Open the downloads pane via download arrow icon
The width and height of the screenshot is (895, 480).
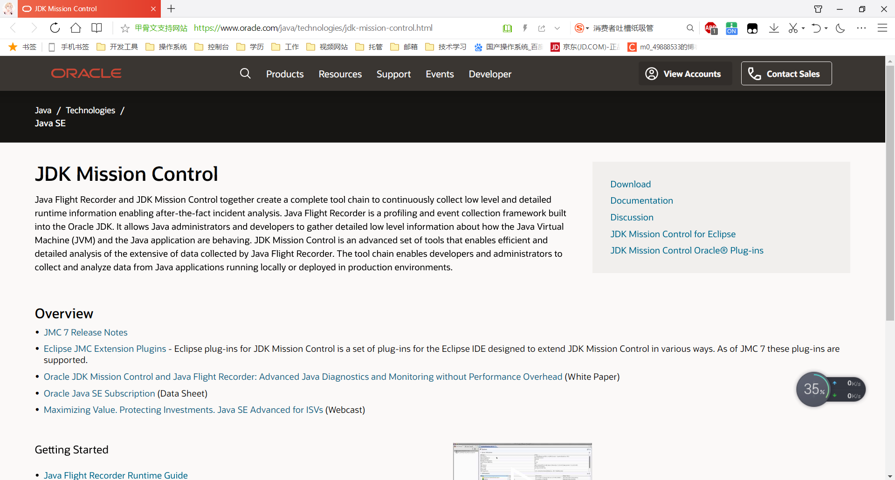click(x=774, y=28)
